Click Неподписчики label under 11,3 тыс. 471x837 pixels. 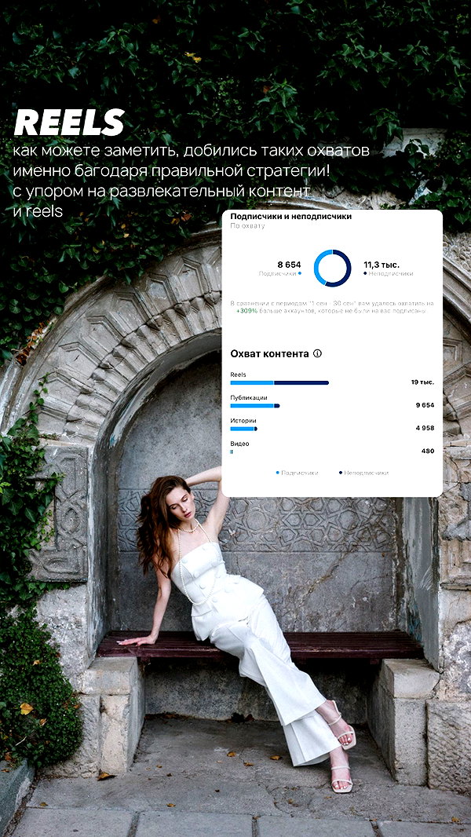pos(390,273)
